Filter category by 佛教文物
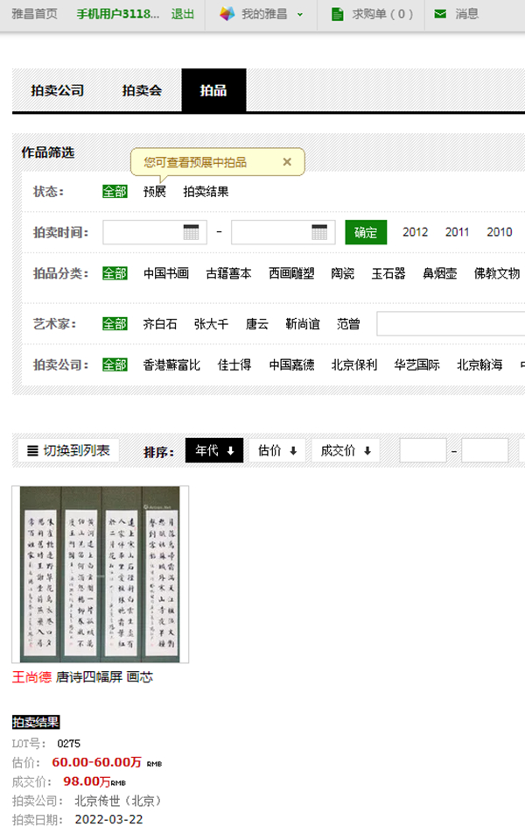 pyautogui.click(x=497, y=273)
